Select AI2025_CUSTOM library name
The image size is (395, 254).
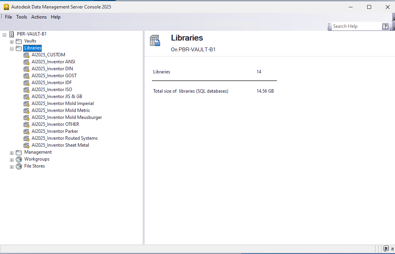48,55
